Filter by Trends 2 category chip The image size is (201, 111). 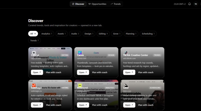pyautogui.click(x=34, y=40)
